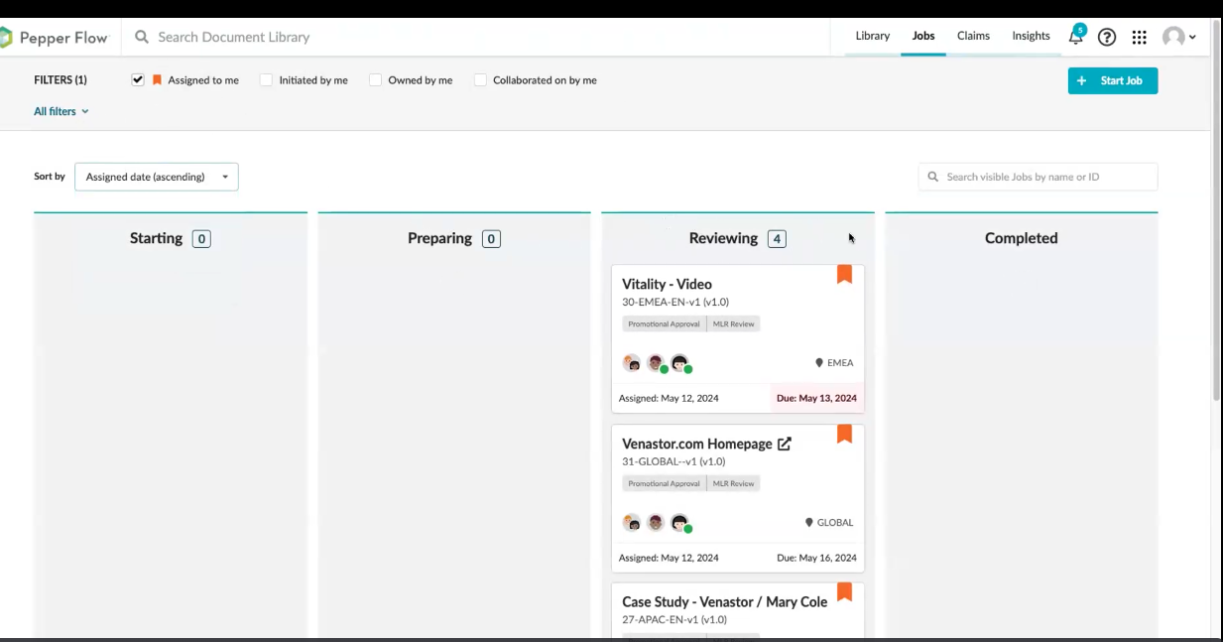Viewport: 1223px width, 642px height.
Task: Select the Jobs tab
Action: point(923,36)
